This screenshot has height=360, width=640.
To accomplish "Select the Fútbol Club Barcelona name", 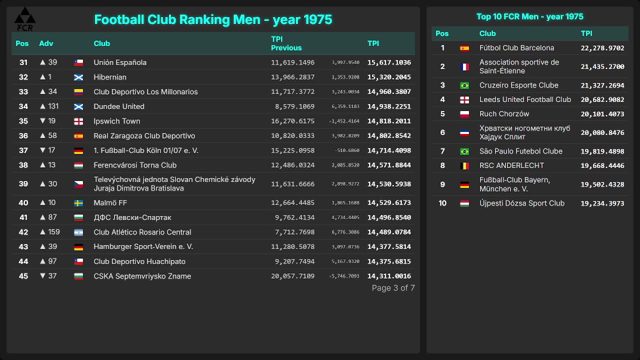I will tap(517, 48).
